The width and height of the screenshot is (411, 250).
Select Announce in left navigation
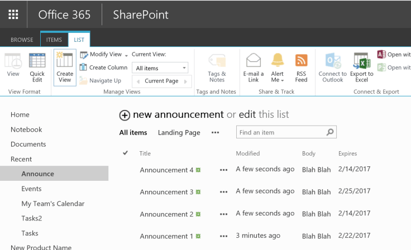[x=54, y=173]
